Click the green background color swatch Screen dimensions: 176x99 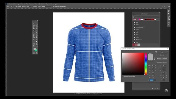[x=36, y=50]
